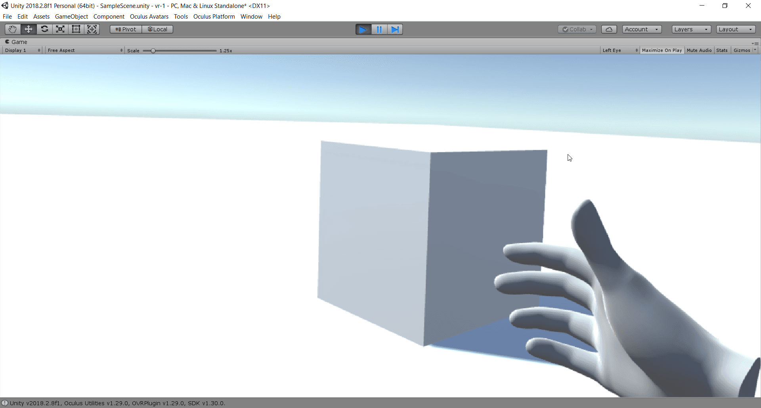Expand the Gizmos dropdown arrow
This screenshot has width=761, height=408.
(x=755, y=50)
